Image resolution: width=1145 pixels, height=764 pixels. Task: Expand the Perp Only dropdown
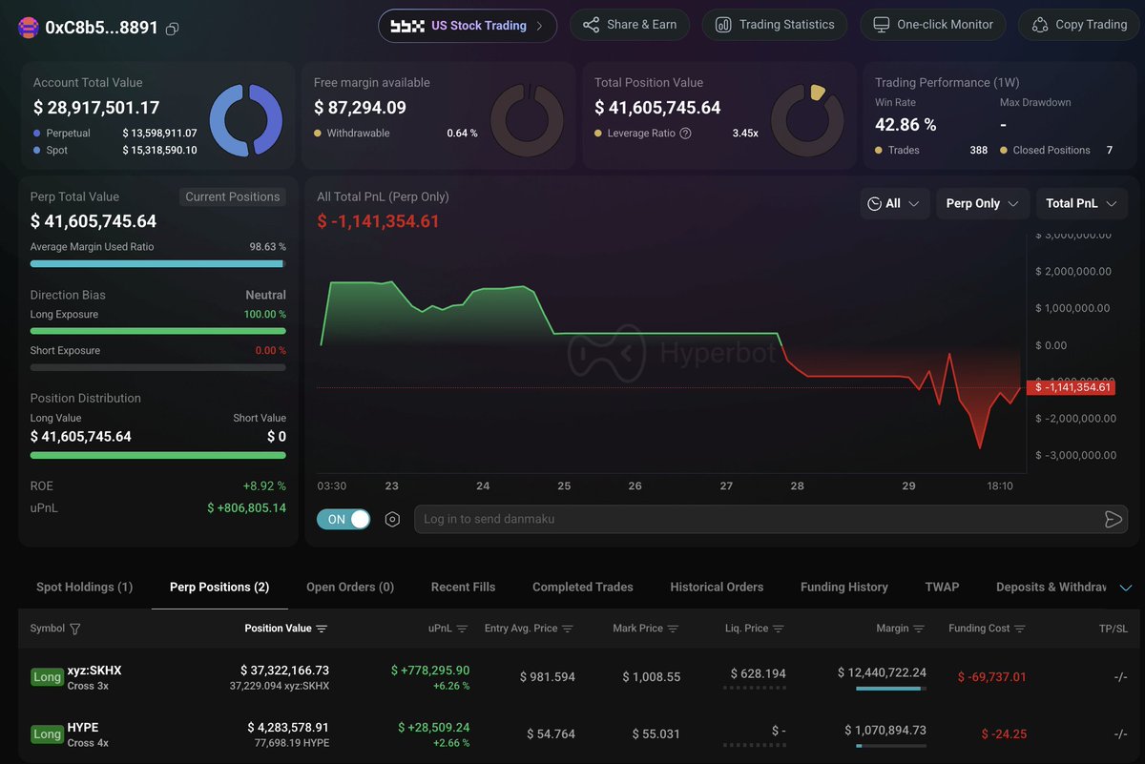[x=982, y=203]
